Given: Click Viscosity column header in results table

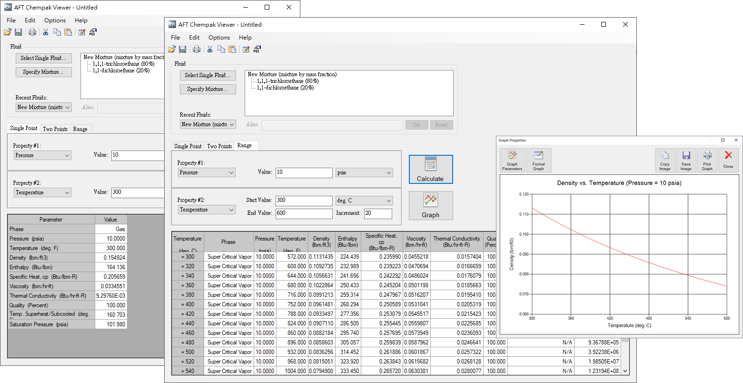Looking at the screenshot, I should pos(416,242).
